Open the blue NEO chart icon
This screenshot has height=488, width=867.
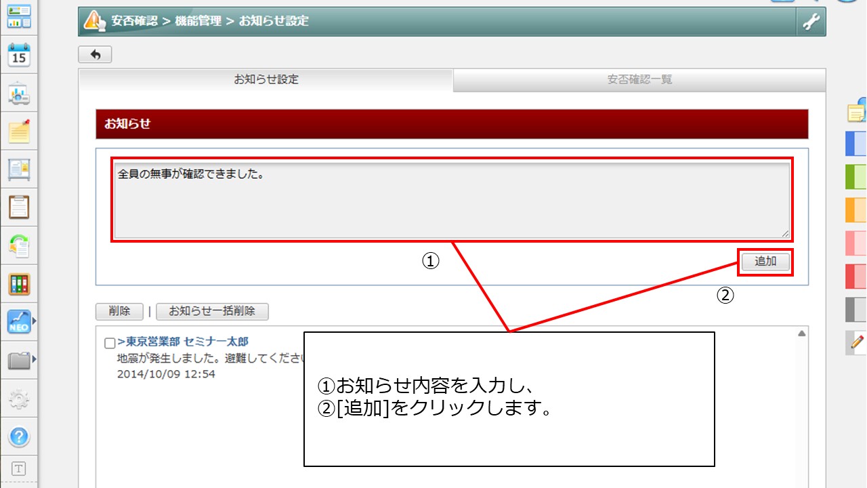(19, 322)
